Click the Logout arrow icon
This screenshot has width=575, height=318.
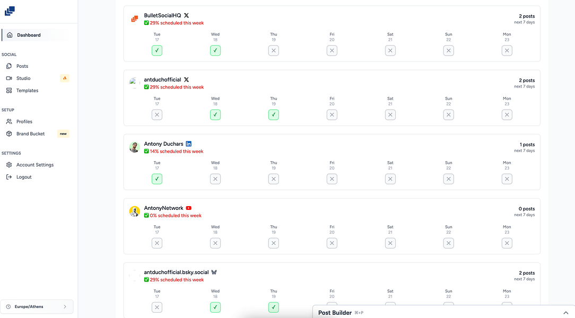(9, 177)
